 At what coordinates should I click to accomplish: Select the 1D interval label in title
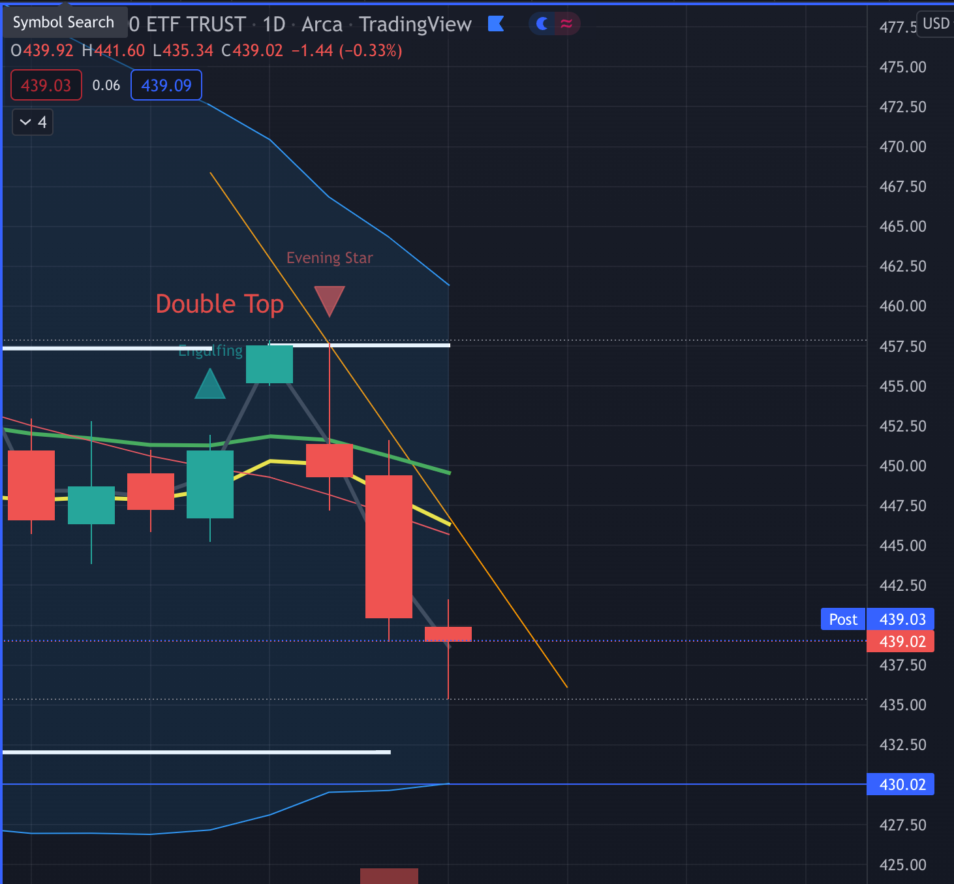(x=274, y=25)
